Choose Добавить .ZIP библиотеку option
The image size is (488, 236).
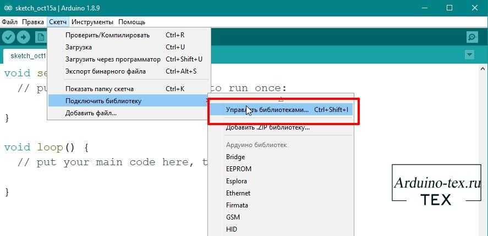(267, 127)
